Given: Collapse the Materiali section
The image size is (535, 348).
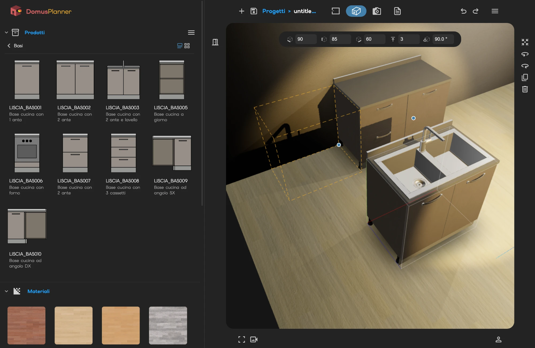Looking at the screenshot, I should click(6, 291).
